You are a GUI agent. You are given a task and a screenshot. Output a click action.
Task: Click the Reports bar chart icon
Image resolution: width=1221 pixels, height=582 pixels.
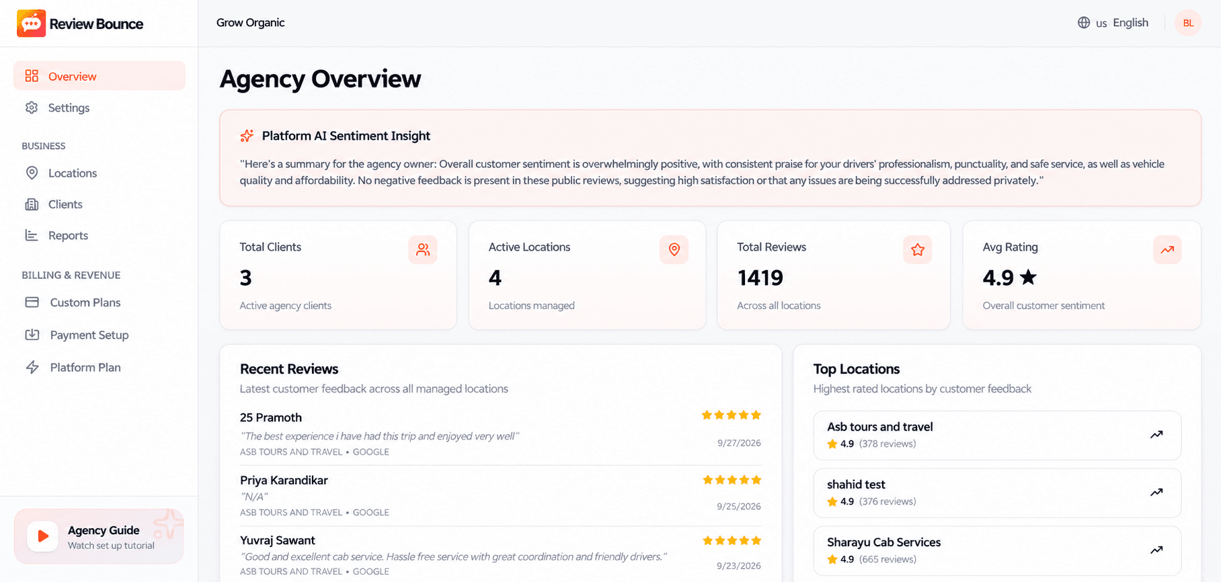pyautogui.click(x=32, y=235)
